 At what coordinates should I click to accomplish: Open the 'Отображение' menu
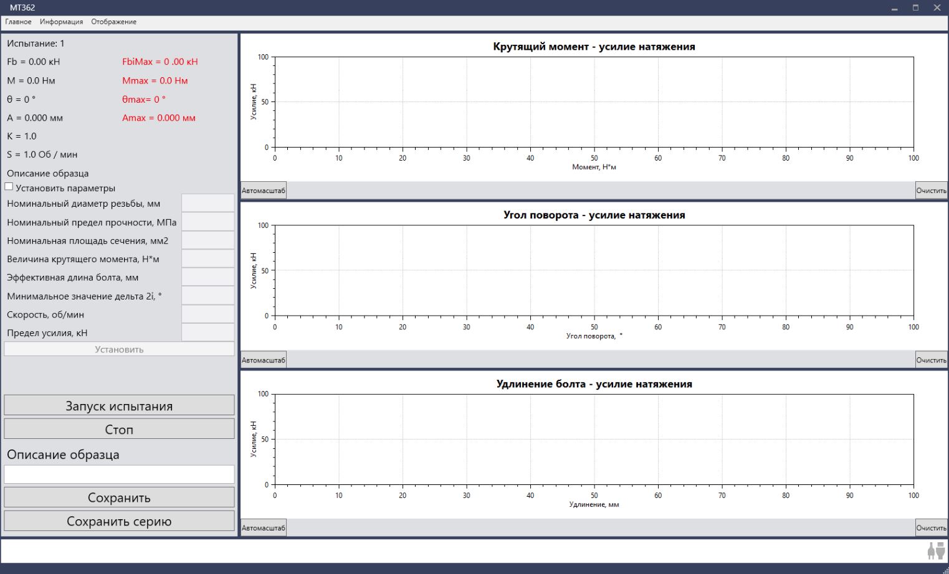tap(113, 22)
